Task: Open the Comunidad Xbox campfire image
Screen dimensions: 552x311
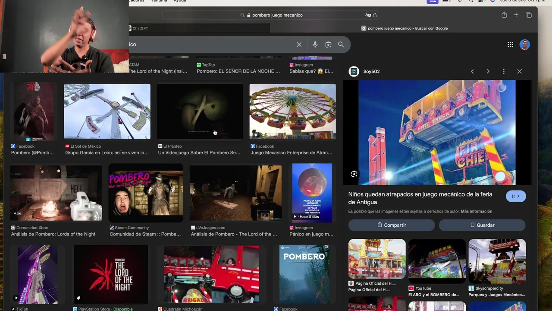Action: (56, 193)
